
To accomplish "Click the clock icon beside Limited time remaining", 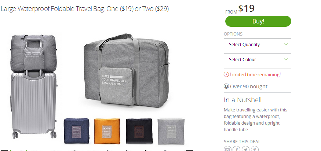I will (226, 74).
